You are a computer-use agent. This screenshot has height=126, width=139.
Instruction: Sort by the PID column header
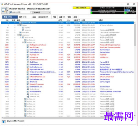(7, 20)
